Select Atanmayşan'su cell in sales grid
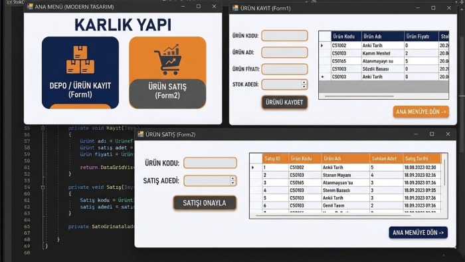This screenshot has height=262, width=465. pos(346,183)
